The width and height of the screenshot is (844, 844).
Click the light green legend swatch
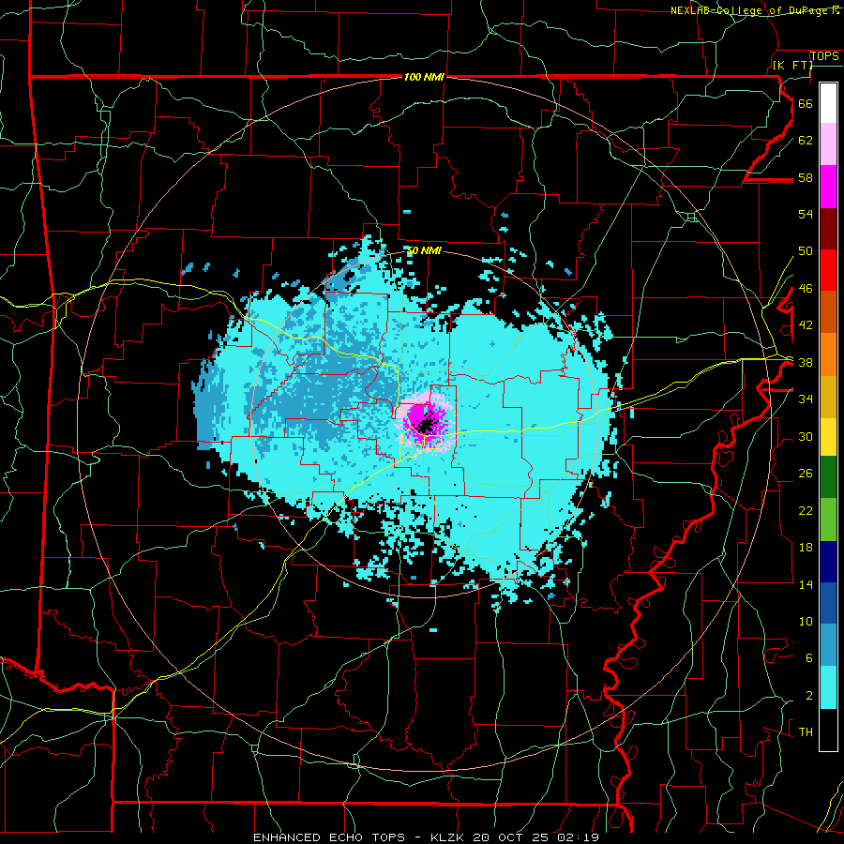(x=828, y=520)
